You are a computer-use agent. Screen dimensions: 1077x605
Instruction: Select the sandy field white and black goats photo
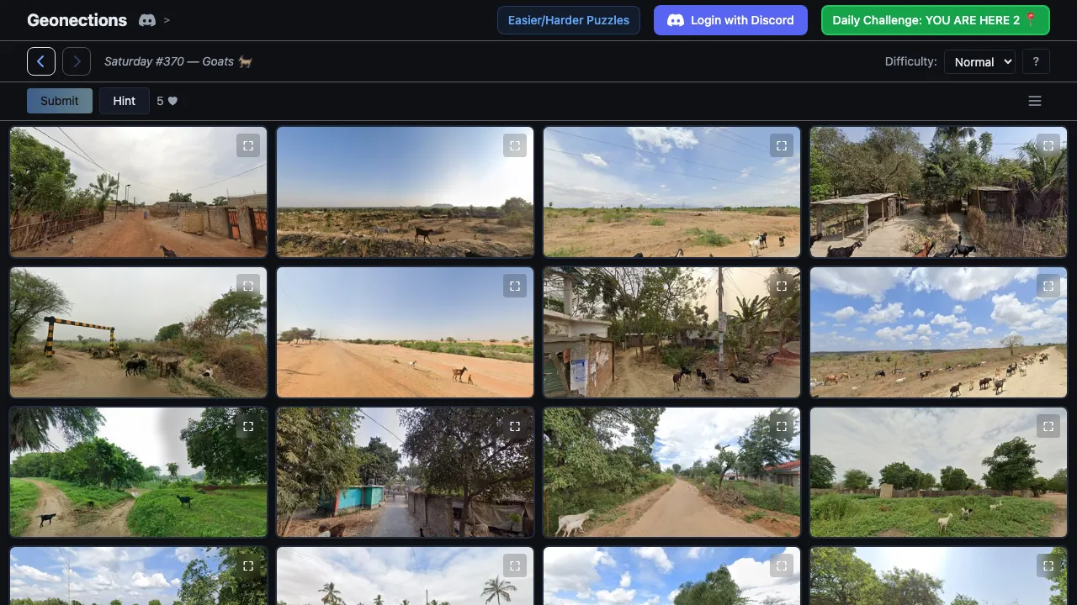pos(671,192)
